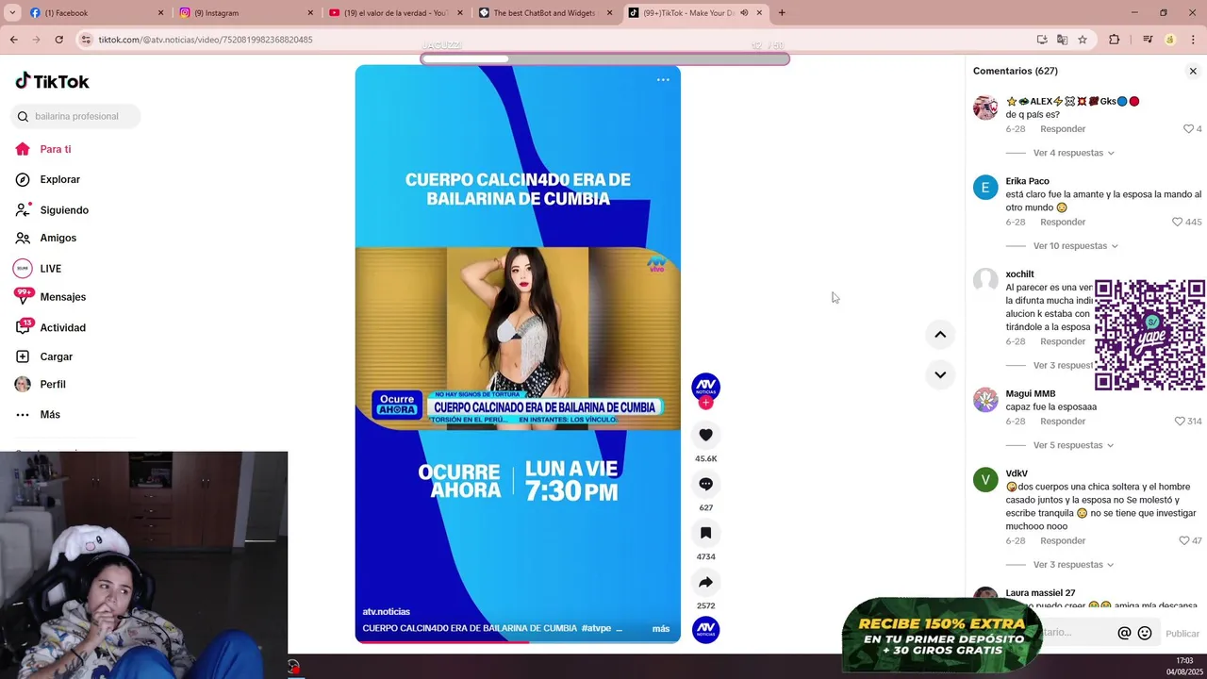Share video with arrow icon
This screenshot has width=1207, height=679.
(705, 582)
